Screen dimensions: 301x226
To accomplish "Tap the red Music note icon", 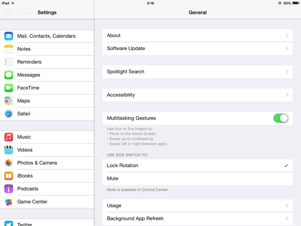I will pos(9,137).
